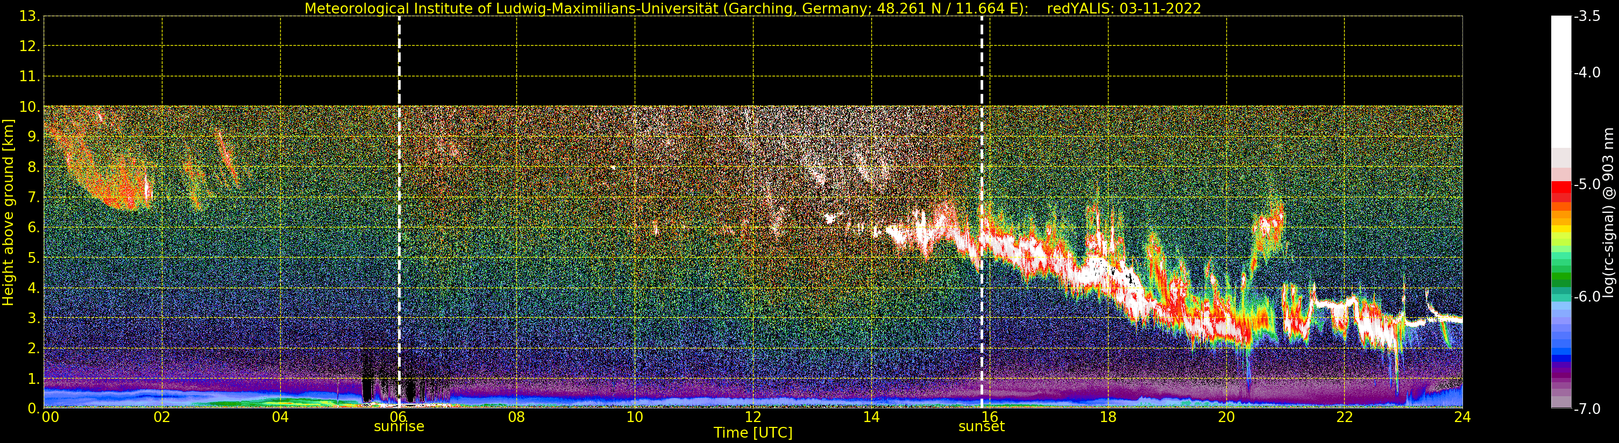This screenshot has width=1619, height=443.
Task: Click the '9.' height tick label
Action: 33,137
